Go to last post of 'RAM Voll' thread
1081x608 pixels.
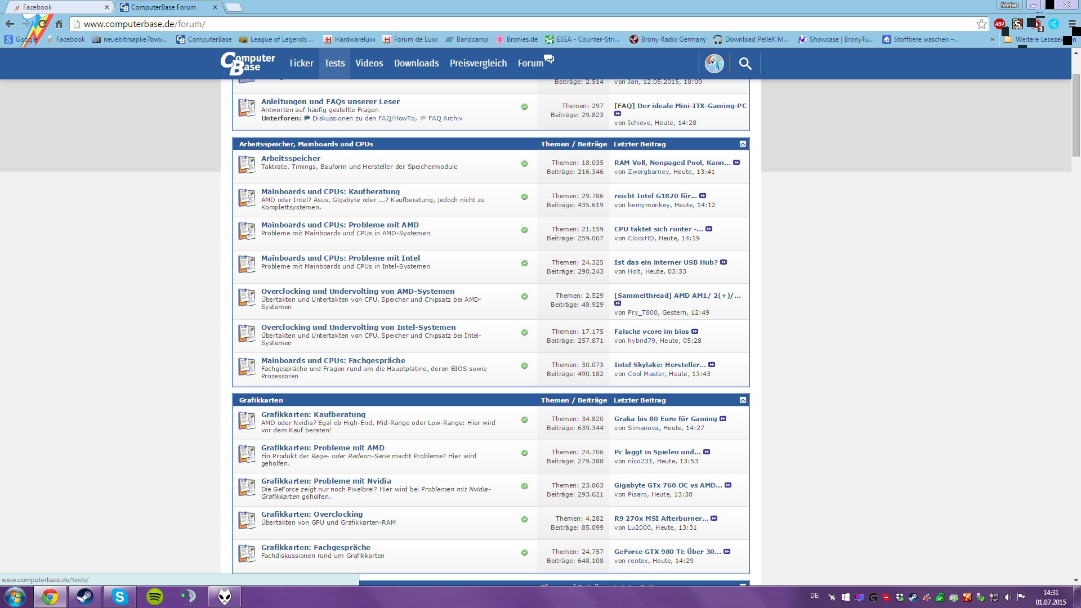pos(736,163)
